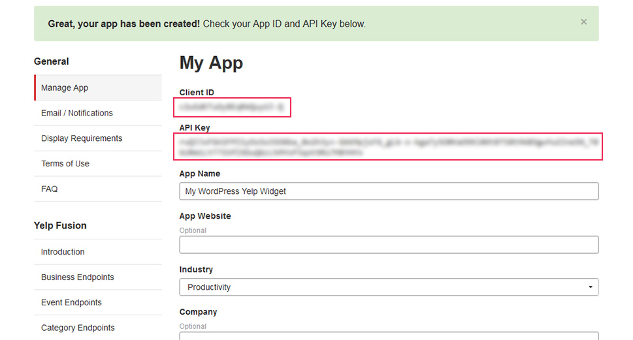
Task: Click the Company field label
Action: [198, 312]
